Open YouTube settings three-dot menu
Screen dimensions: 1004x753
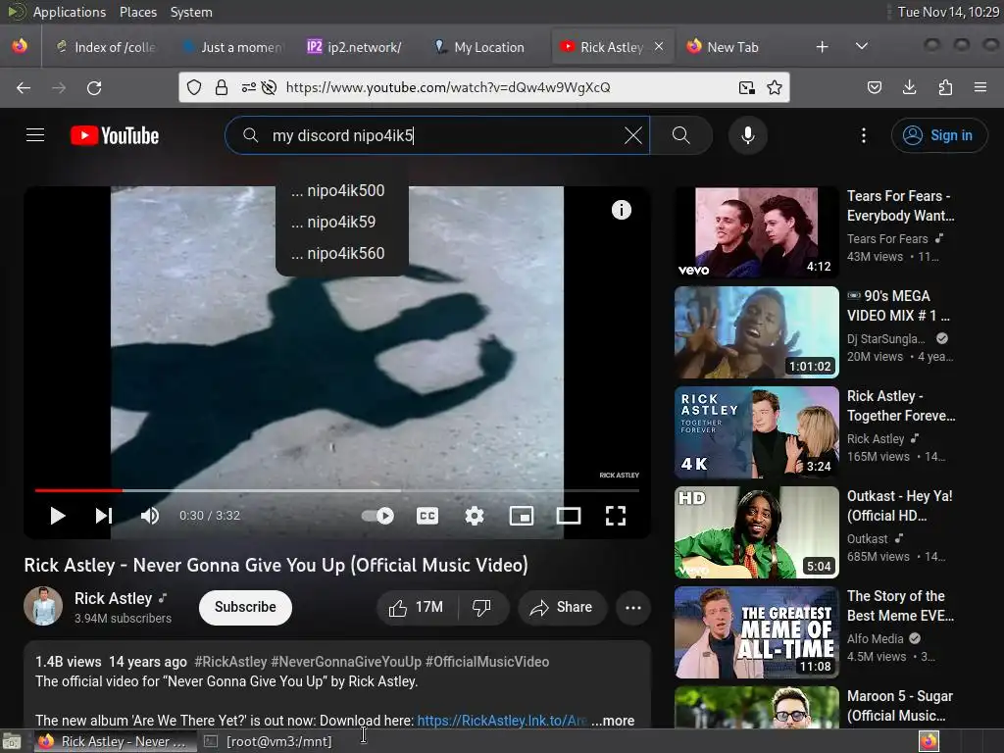[x=863, y=135]
